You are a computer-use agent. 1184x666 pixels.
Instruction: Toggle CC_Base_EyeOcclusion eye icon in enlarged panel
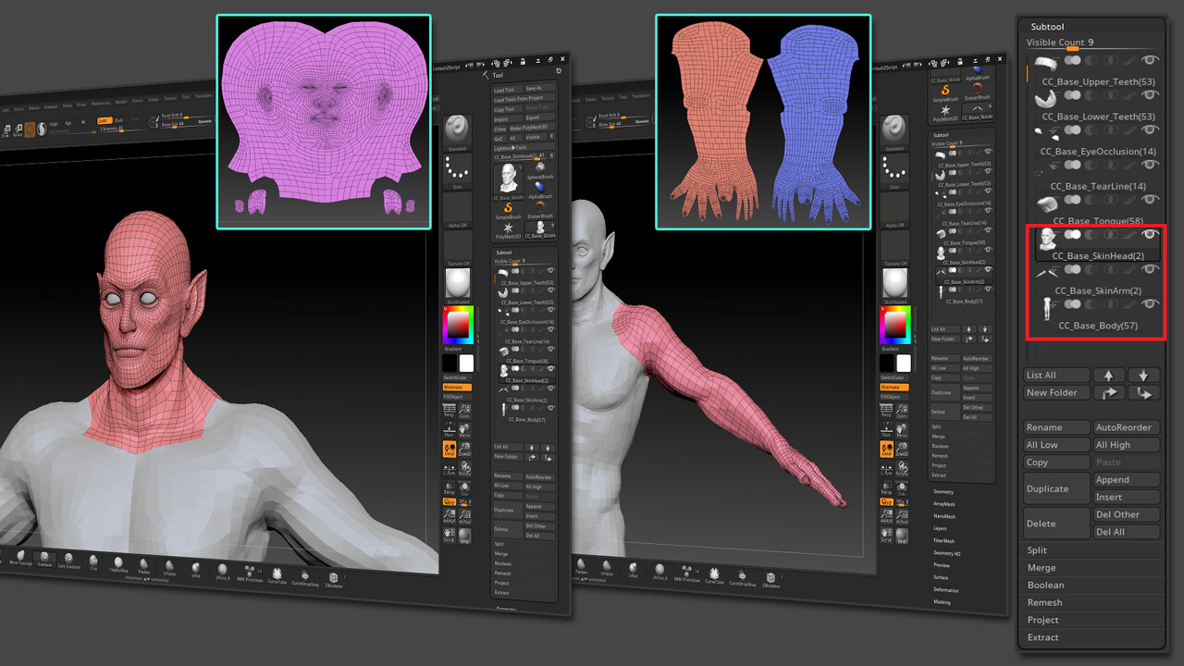[x=1150, y=130]
